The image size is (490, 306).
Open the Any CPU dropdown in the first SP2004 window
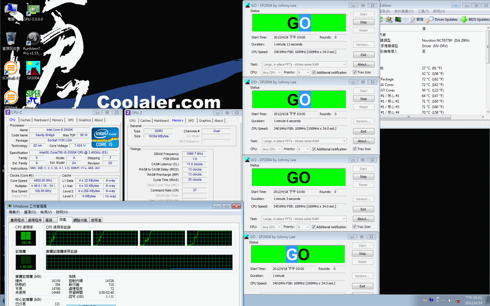pyautogui.click(x=272, y=72)
